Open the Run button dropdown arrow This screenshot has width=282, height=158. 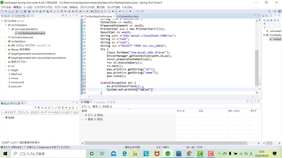[x=44, y=11]
